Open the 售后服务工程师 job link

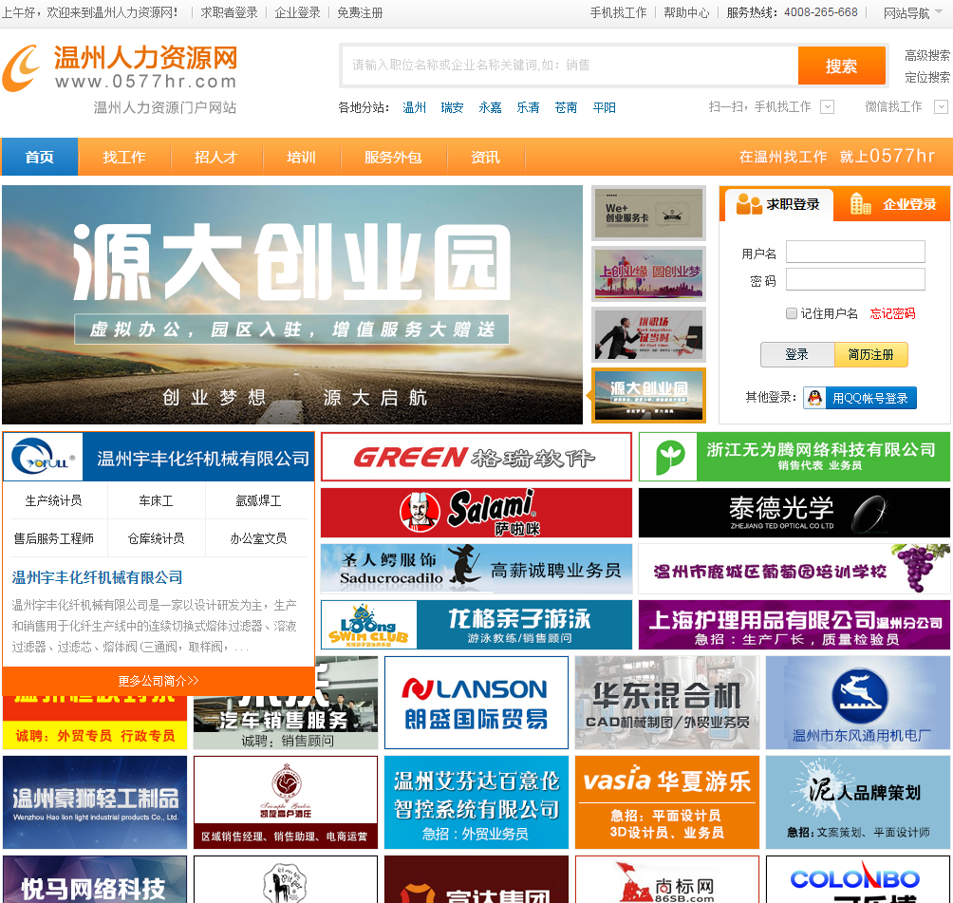[x=53, y=538]
